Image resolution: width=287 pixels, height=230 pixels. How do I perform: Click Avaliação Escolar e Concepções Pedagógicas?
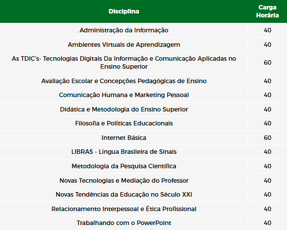point(124,81)
